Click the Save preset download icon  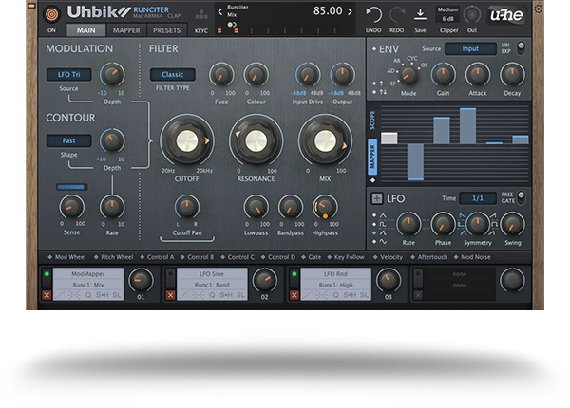pos(420,13)
